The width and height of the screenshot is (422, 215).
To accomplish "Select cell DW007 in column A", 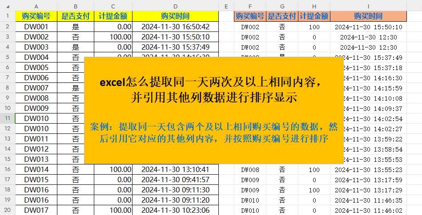I will pos(36,88).
